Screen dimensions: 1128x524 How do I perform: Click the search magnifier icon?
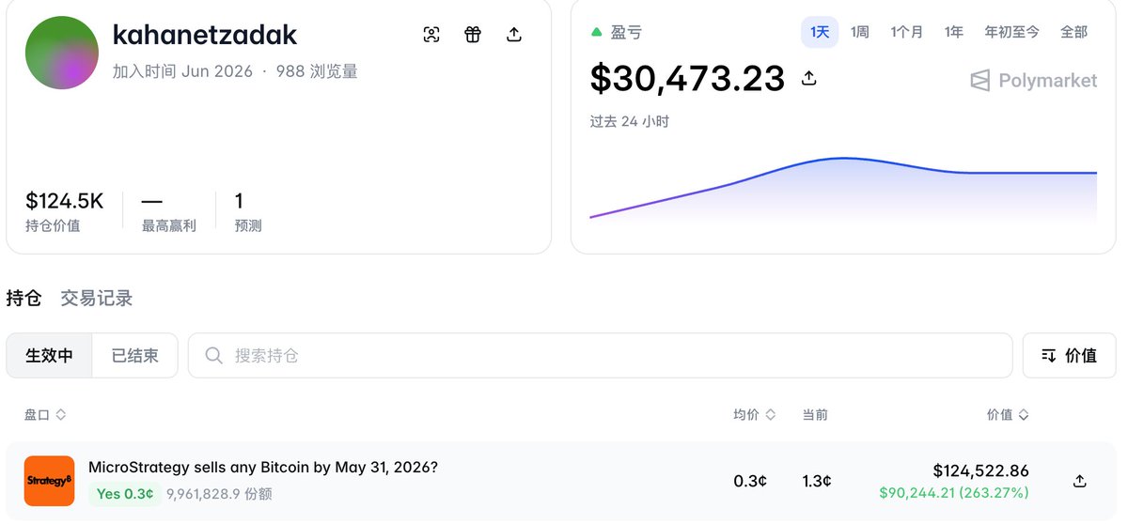[x=214, y=355]
